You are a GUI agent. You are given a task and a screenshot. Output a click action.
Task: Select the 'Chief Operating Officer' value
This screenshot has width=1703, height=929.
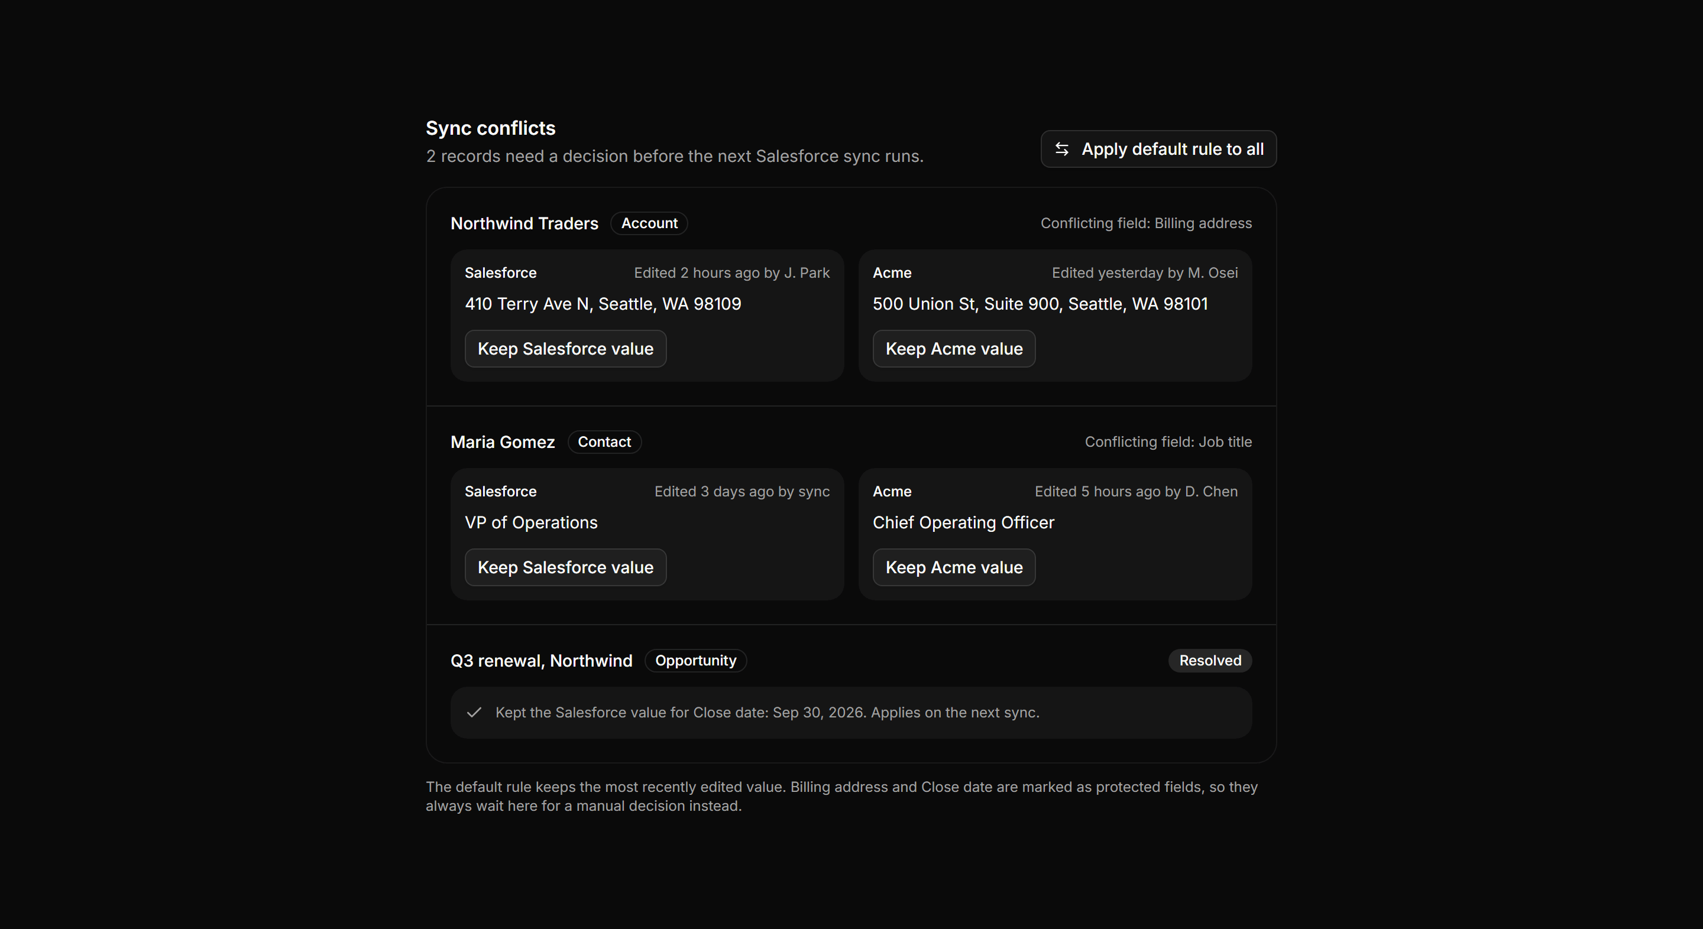pyautogui.click(x=963, y=522)
